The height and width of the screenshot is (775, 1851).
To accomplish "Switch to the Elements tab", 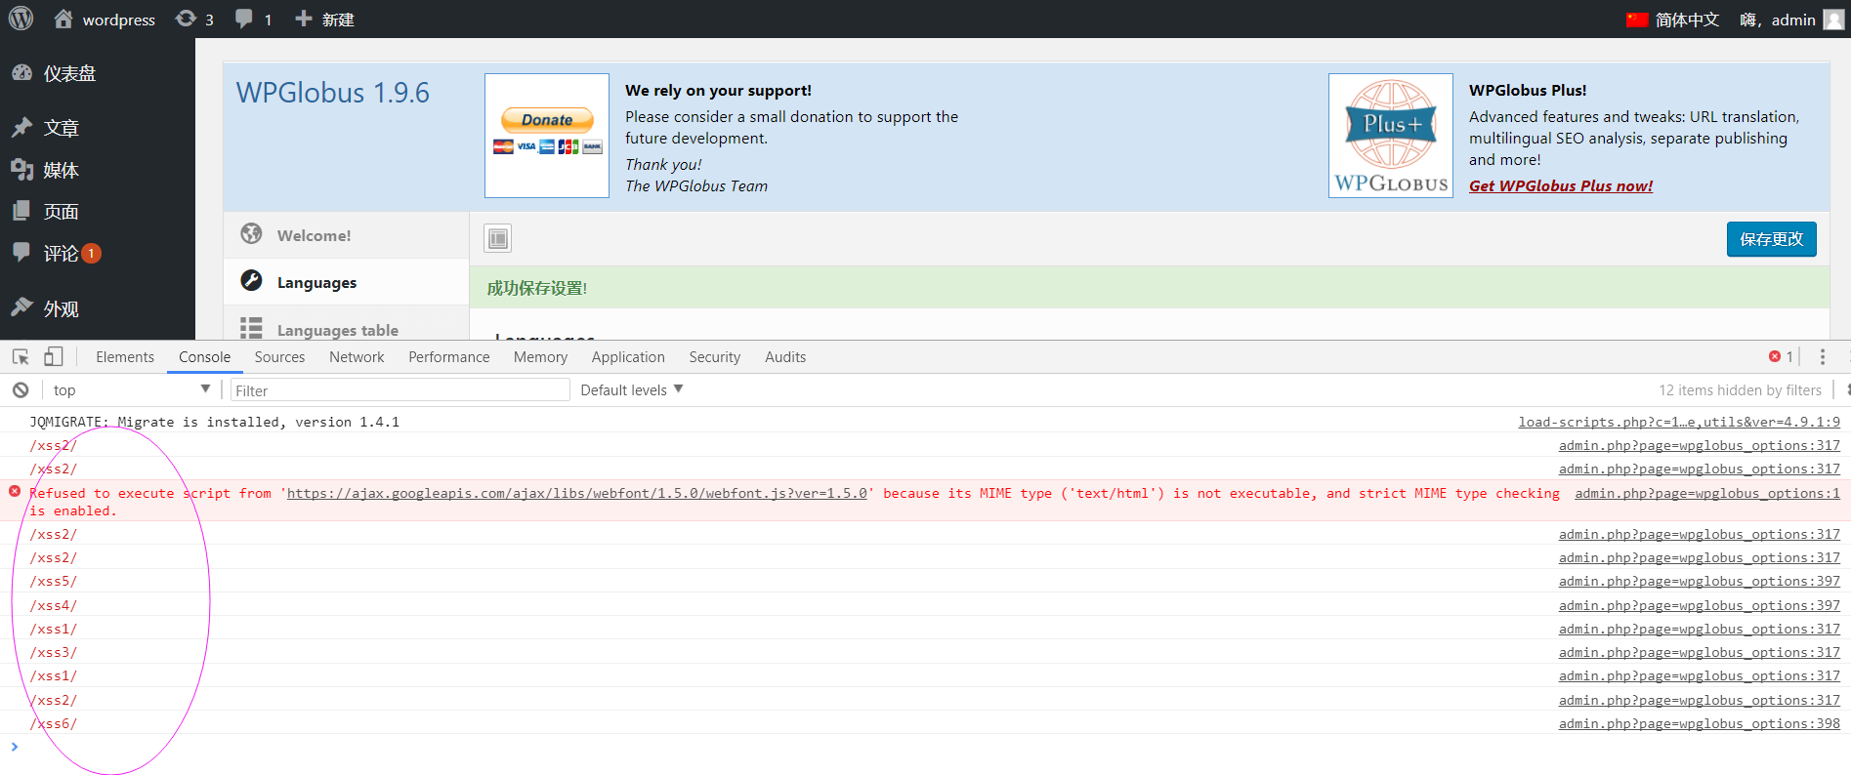I will (x=125, y=357).
